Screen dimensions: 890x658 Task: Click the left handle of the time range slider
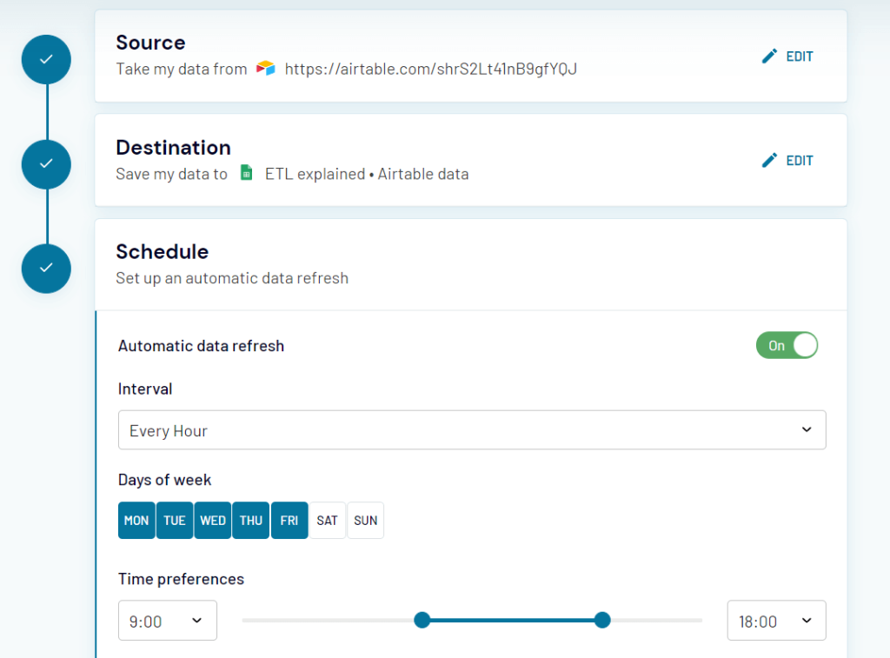pos(422,620)
